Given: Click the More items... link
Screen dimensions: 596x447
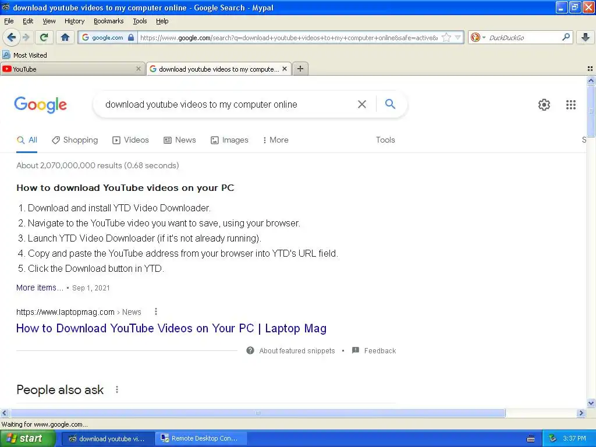Looking at the screenshot, I should pyautogui.click(x=40, y=288).
